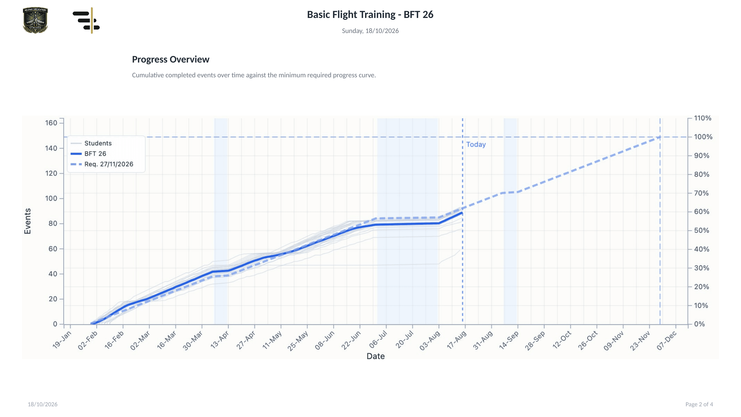Click the 50% right axis label

702,231
